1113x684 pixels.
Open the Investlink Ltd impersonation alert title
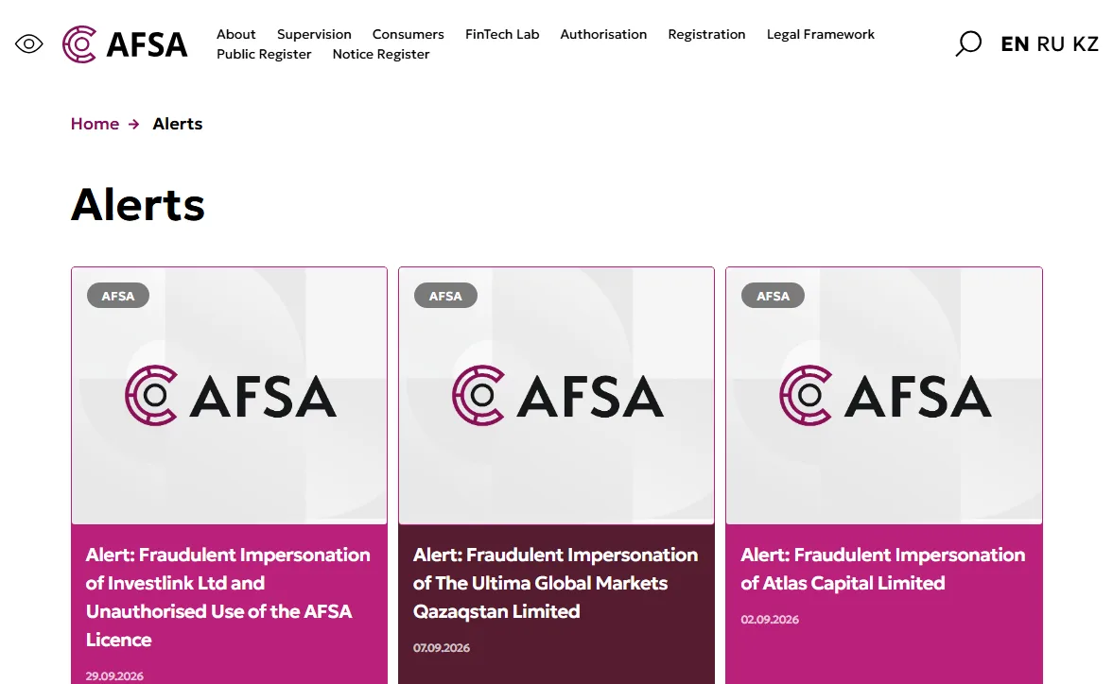pyautogui.click(x=228, y=597)
